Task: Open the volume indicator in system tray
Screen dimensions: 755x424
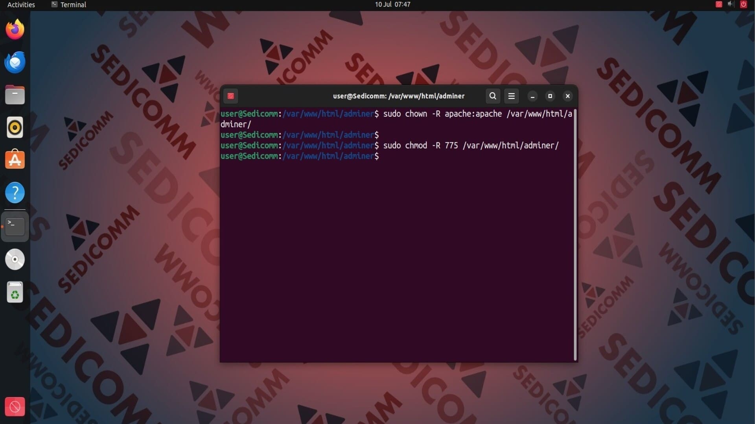Action: (x=731, y=4)
